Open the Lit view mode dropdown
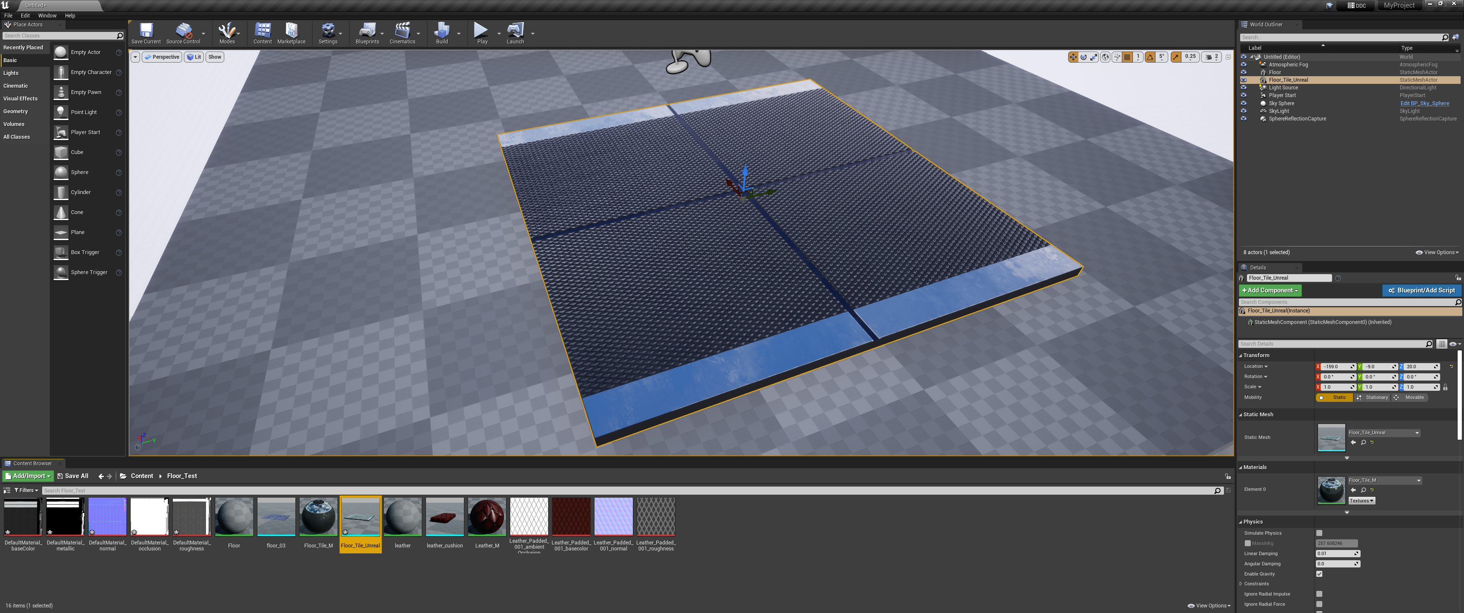The height and width of the screenshot is (613, 1464). (194, 57)
